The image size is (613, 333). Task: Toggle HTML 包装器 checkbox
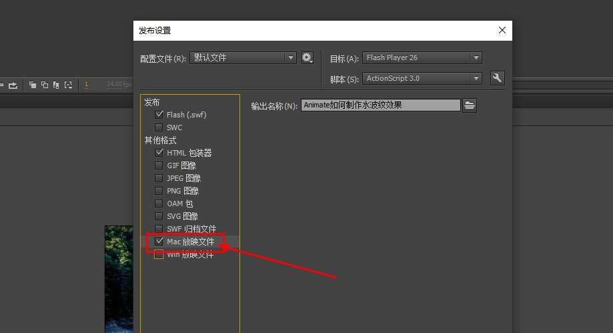(159, 153)
